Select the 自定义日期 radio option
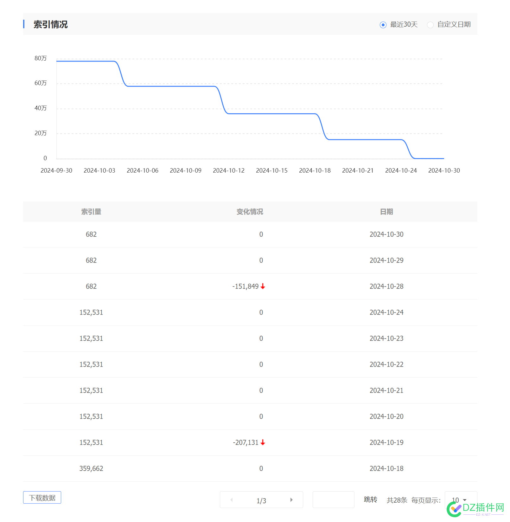This screenshot has width=510, height=522. click(x=430, y=25)
